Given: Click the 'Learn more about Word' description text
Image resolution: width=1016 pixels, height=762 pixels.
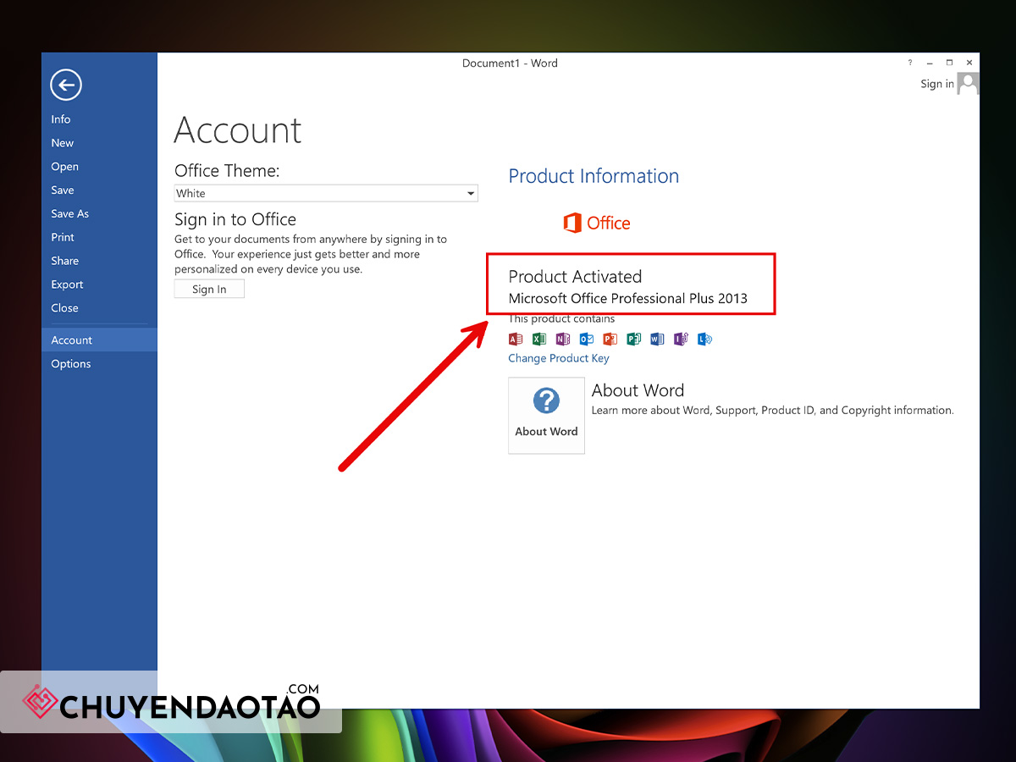Looking at the screenshot, I should pos(773,410).
